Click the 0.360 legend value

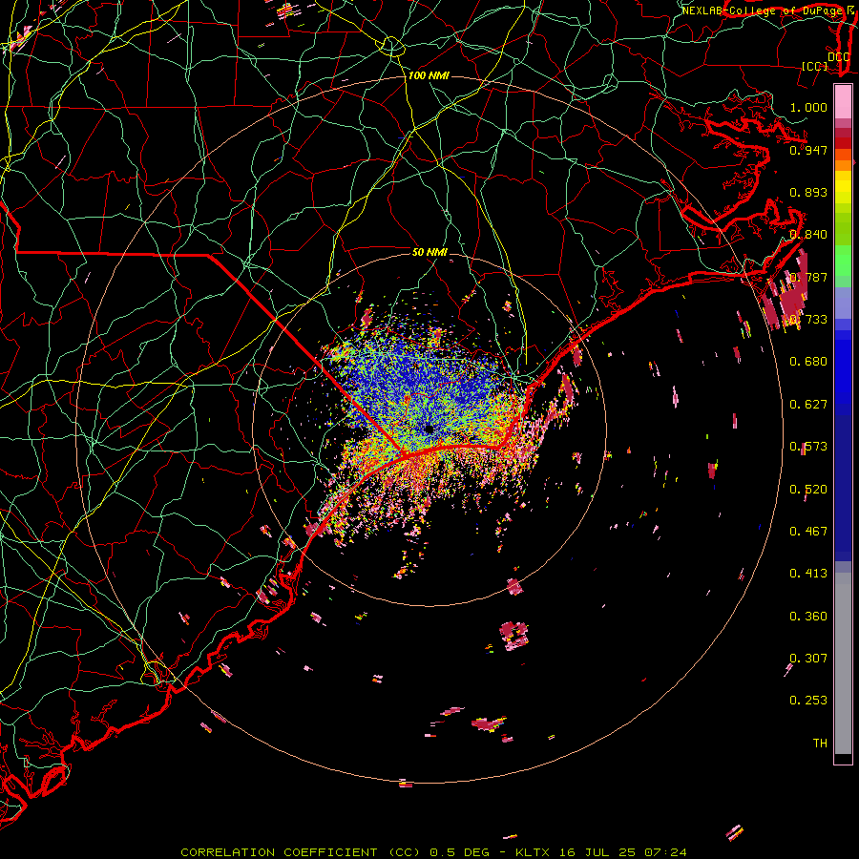(808, 617)
